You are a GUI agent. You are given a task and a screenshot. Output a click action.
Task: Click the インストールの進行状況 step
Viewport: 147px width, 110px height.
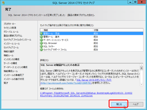click(x=14, y=79)
